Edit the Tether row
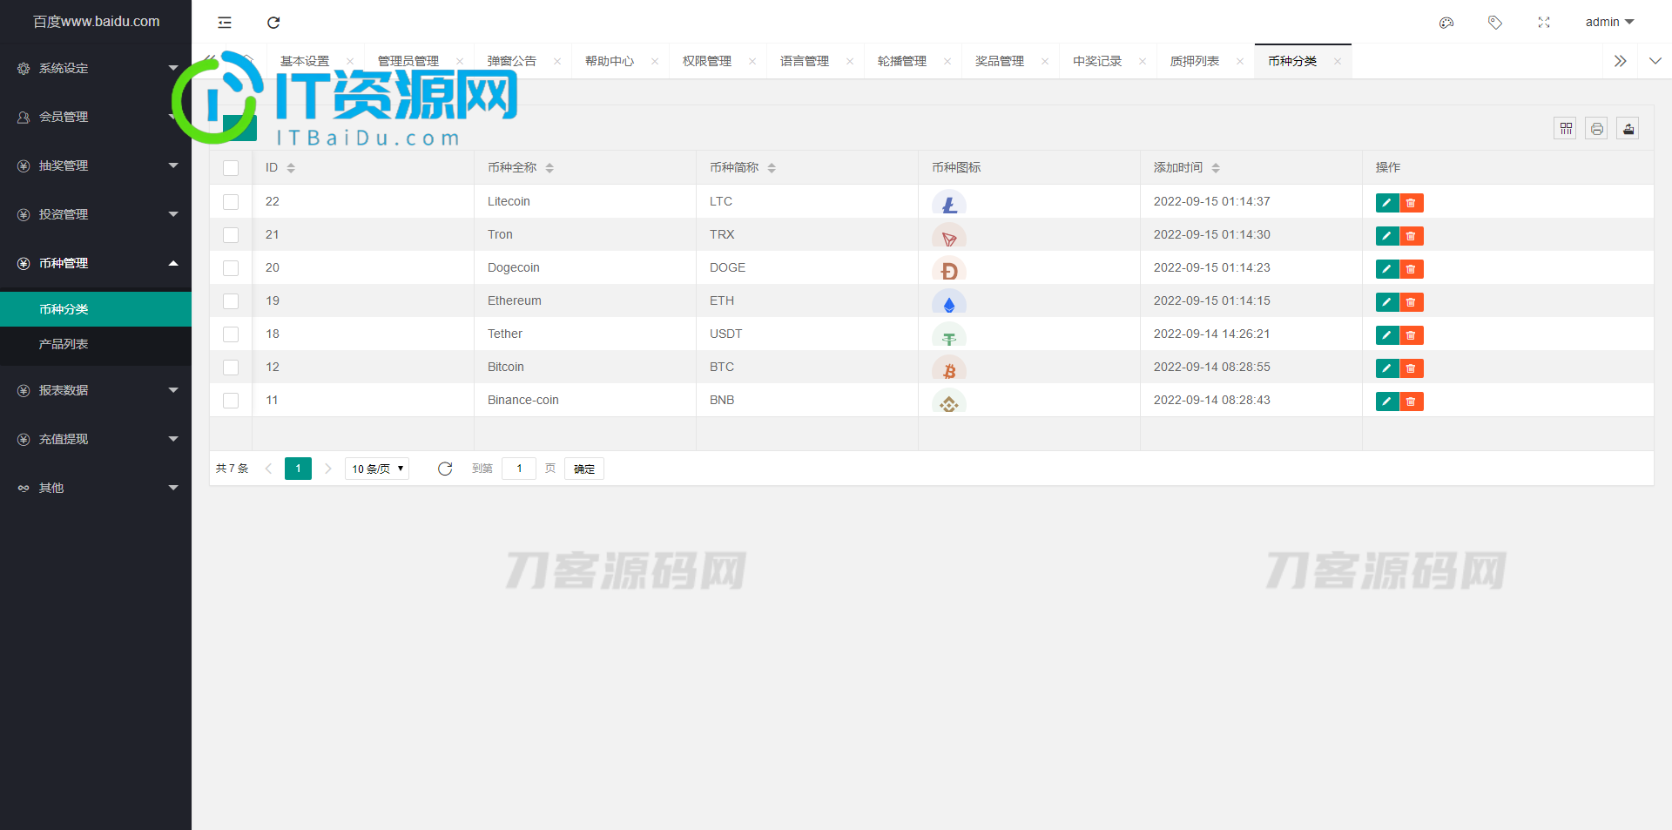 [x=1387, y=335]
